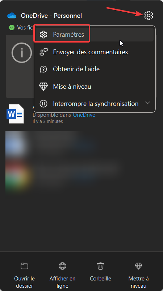Screen dimensions: 163x291
Task: Open the blue OneDrive link
Action: 84,115
